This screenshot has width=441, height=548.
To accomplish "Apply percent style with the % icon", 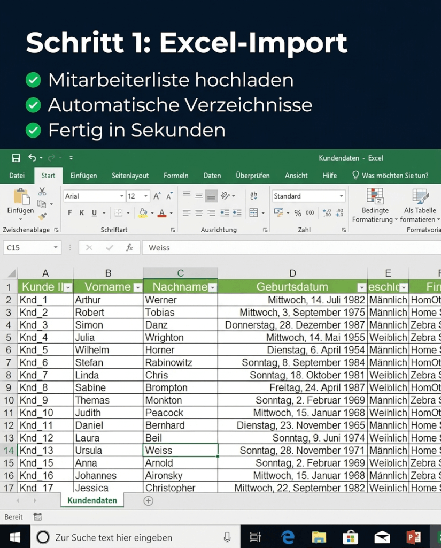I will click(298, 213).
